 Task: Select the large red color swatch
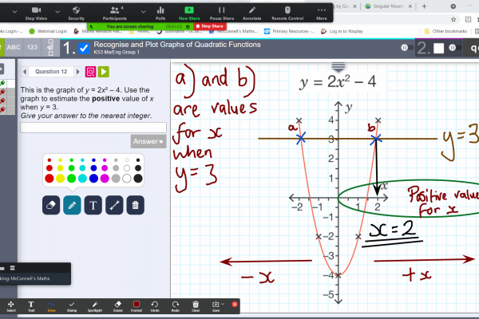coord(50,178)
